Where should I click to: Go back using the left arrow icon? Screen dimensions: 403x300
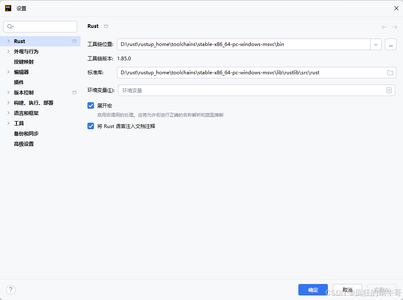pyautogui.click(x=384, y=27)
